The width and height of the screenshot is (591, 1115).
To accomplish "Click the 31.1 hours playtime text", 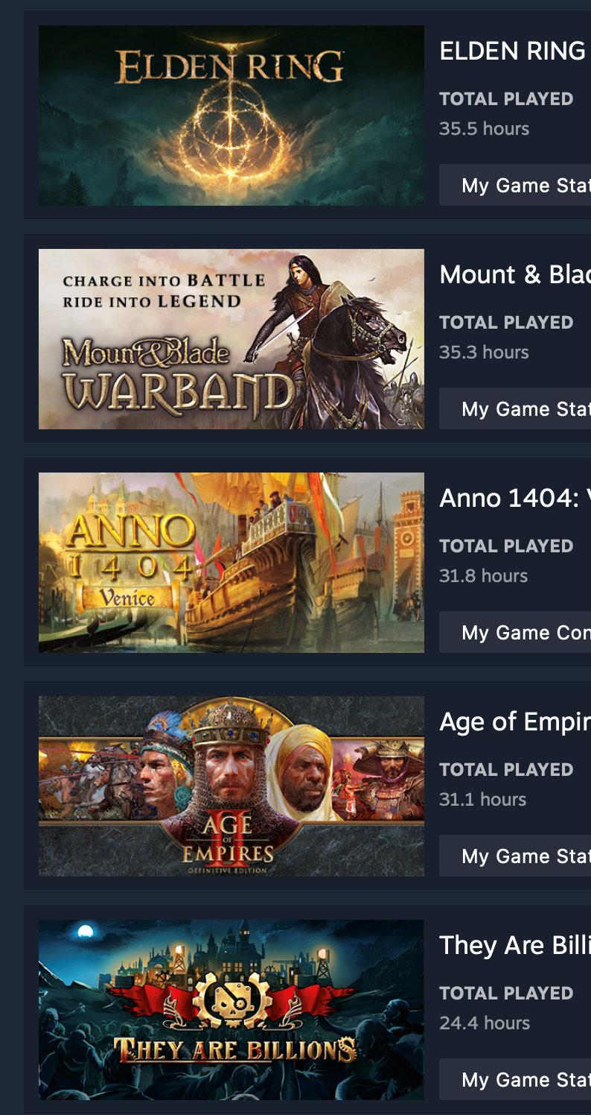I will (x=483, y=800).
